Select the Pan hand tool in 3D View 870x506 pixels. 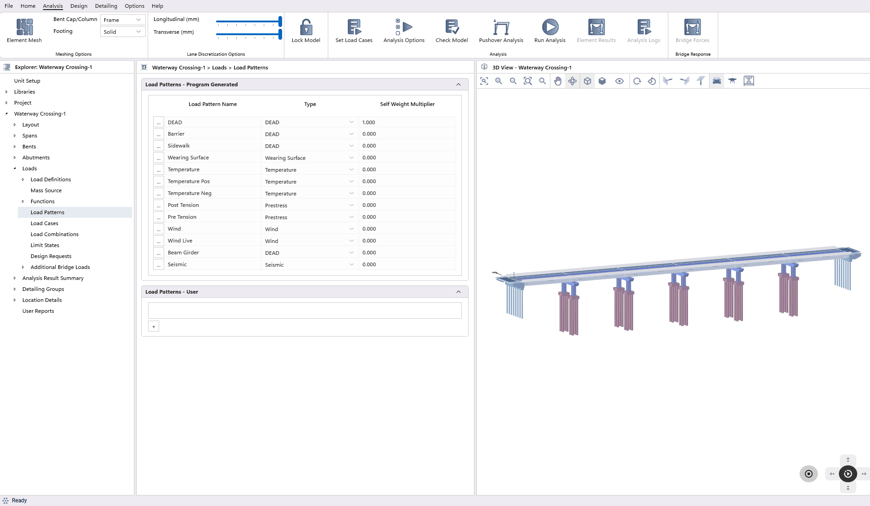pyautogui.click(x=558, y=81)
